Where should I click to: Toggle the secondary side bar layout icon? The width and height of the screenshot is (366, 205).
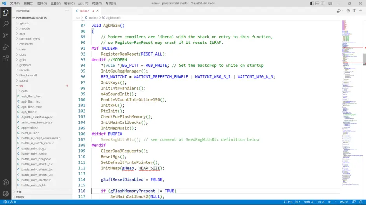[323, 3]
